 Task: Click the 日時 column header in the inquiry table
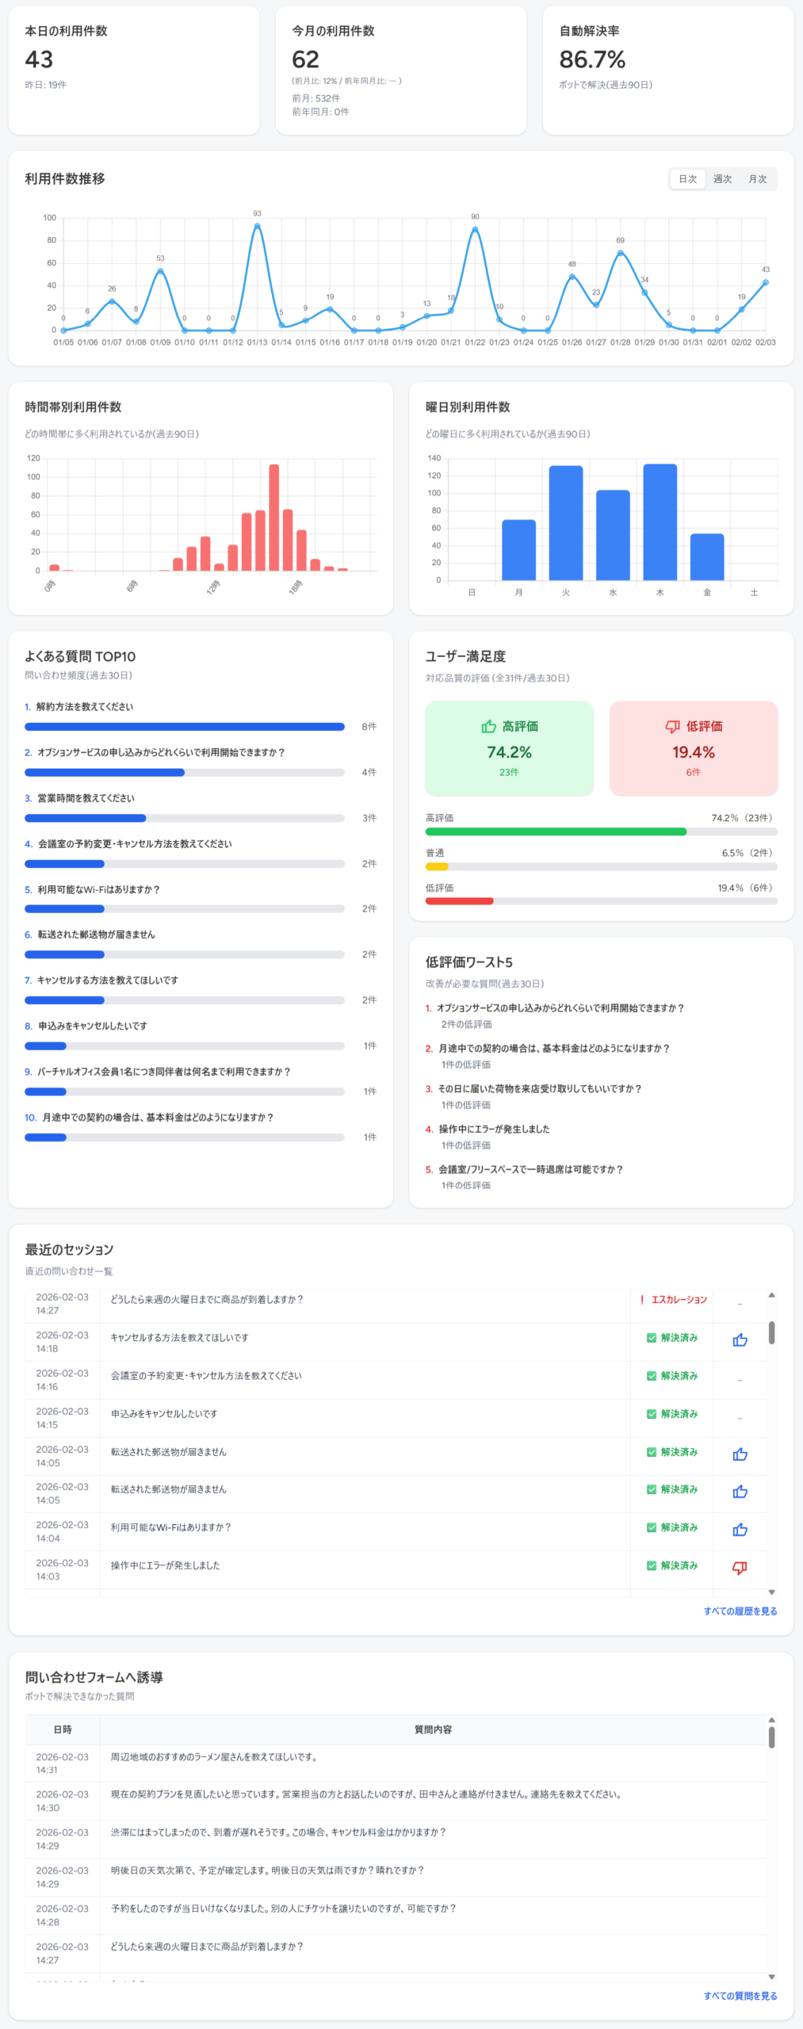[x=63, y=1729]
